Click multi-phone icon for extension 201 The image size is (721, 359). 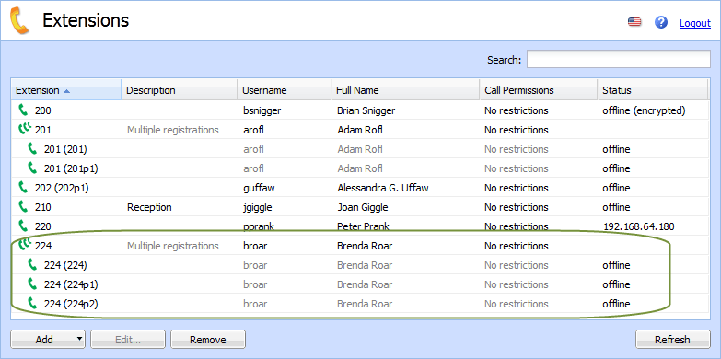click(24, 129)
